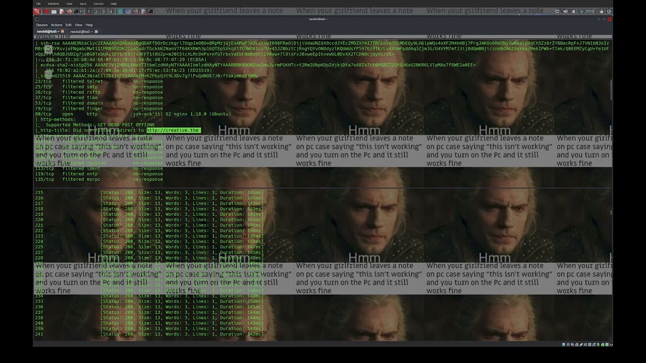Viewport: 646px width, 363px height.
Task: Open VirtualBox View menu
Action: pyautogui.click(x=69, y=4)
